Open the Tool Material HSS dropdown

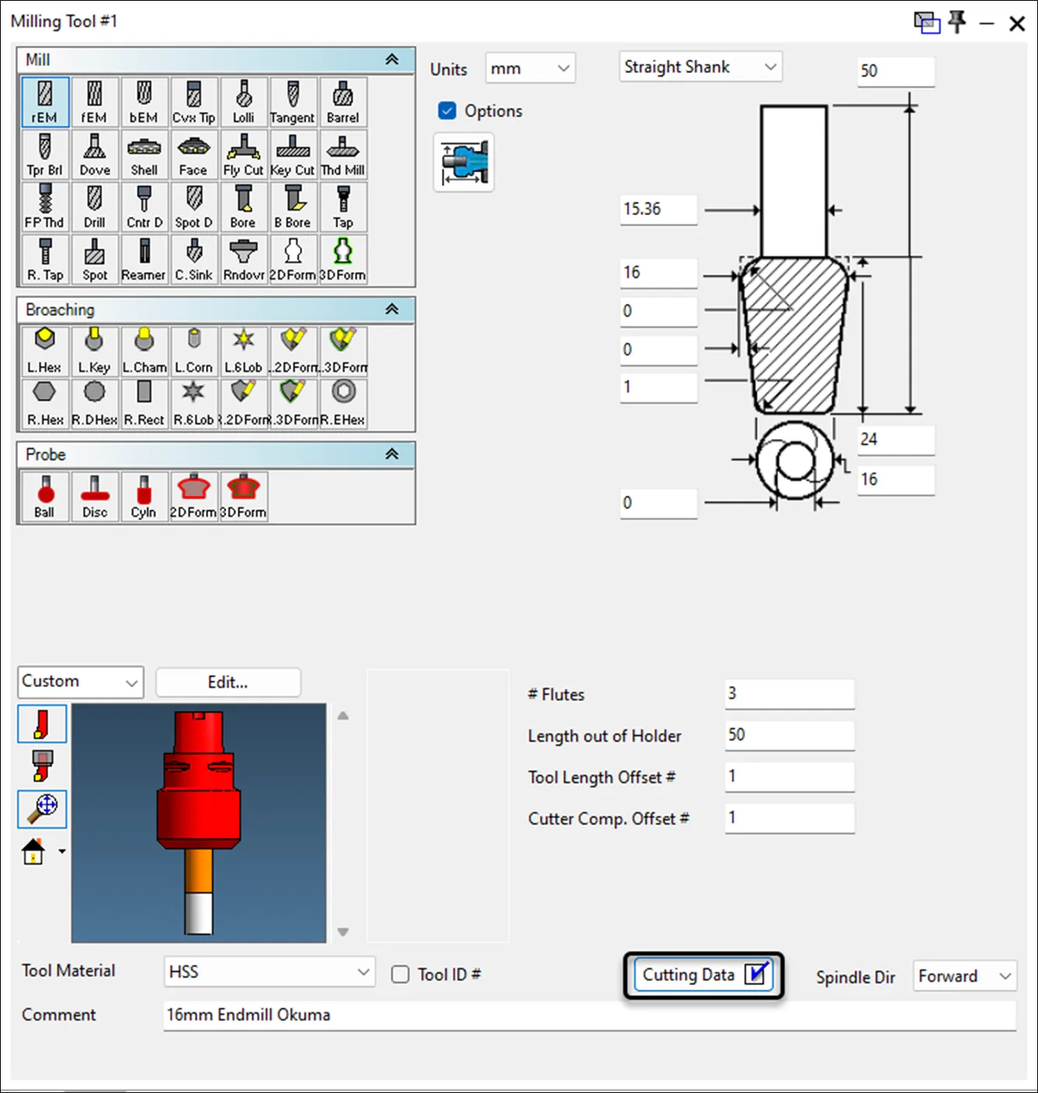tap(270, 972)
